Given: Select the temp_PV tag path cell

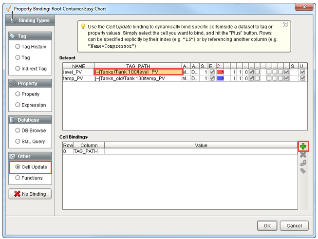Looking at the screenshot, I should pos(138,78).
